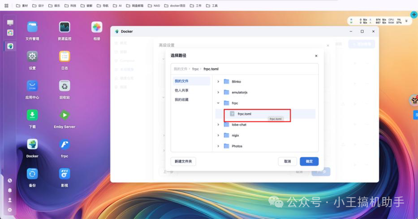The width and height of the screenshot is (418, 219).
Task: Select 他人共享 in the path sidebar
Action: 181,91
